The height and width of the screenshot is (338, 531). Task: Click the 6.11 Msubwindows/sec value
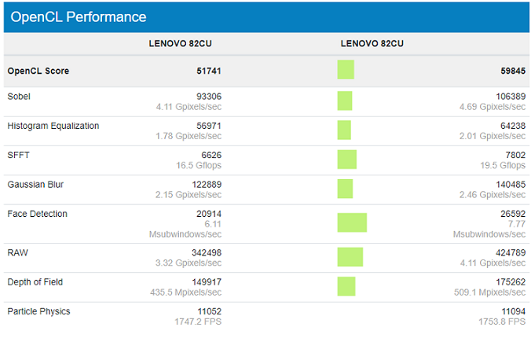pyautogui.click(x=185, y=230)
